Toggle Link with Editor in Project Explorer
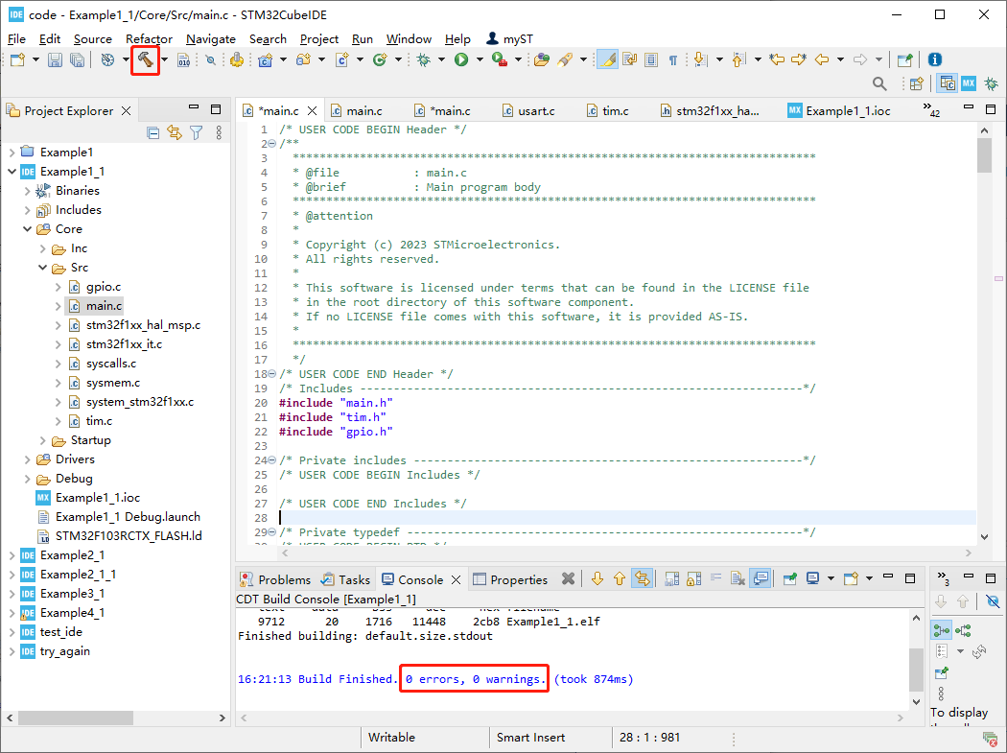Viewport: 1007px width, 753px height. (x=175, y=133)
